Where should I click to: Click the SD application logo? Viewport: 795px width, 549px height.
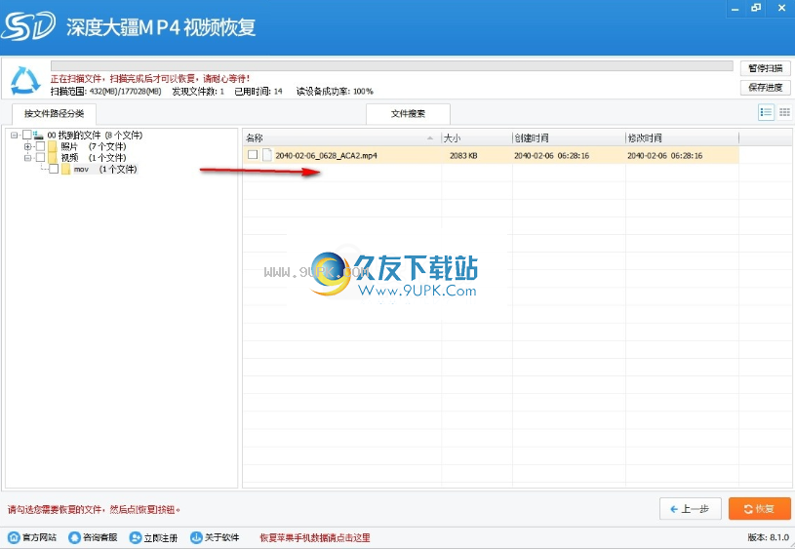pos(27,26)
